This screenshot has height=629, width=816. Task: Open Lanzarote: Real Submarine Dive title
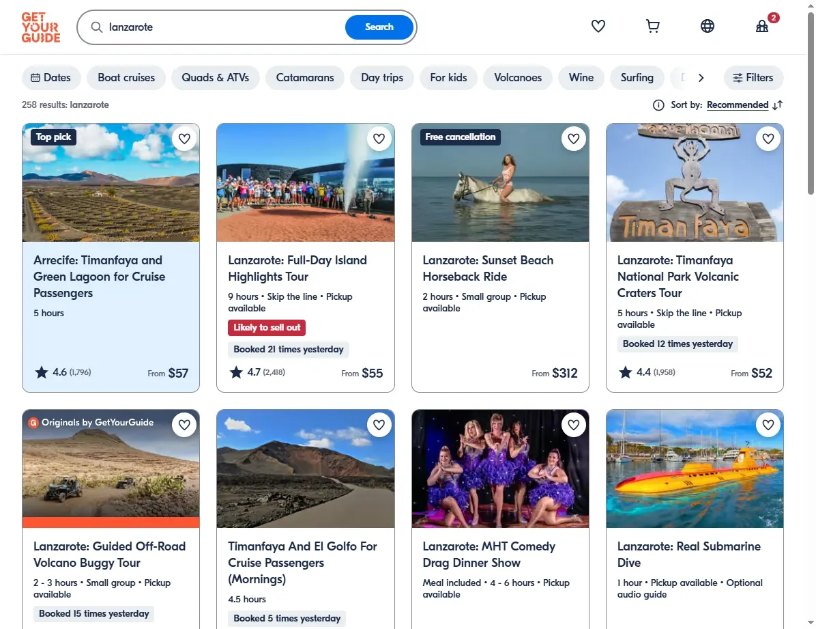coord(688,555)
